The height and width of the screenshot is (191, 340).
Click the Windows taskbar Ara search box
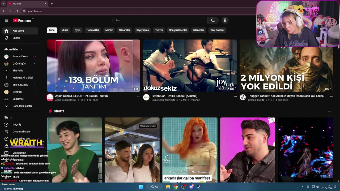(155, 187)
